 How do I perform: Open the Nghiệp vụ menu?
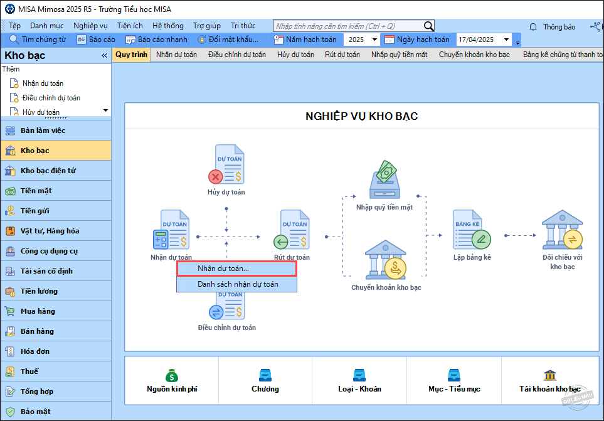tap(90, 26)
